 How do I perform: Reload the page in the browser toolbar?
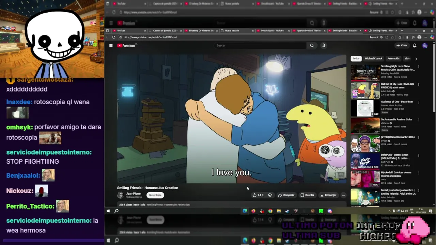(x=113, y=37)
